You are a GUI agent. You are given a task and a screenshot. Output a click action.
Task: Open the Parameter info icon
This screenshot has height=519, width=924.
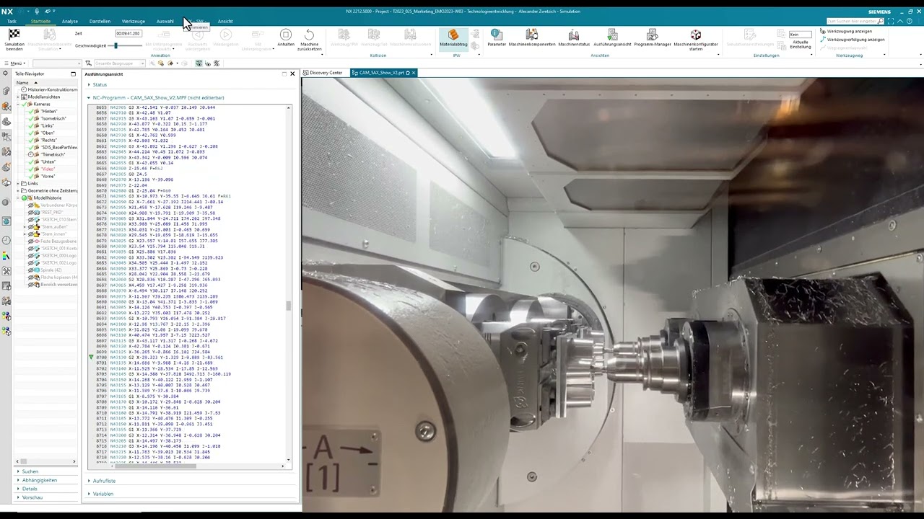point(497,35)
